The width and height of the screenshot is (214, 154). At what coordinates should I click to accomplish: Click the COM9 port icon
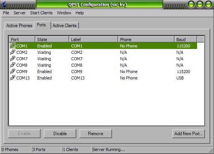(13, 72)
